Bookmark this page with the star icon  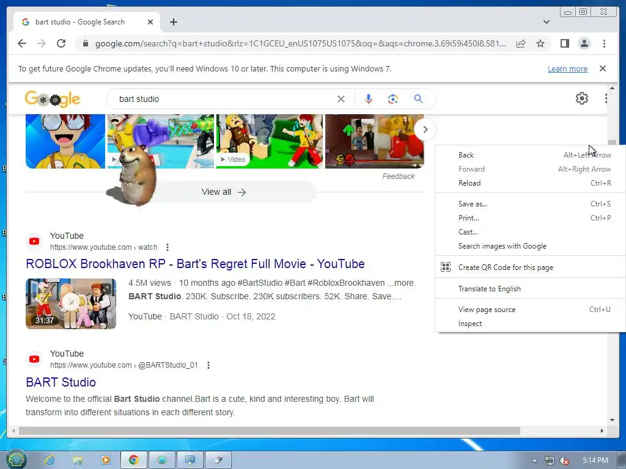pyautogui.click(x=540, y=43)
